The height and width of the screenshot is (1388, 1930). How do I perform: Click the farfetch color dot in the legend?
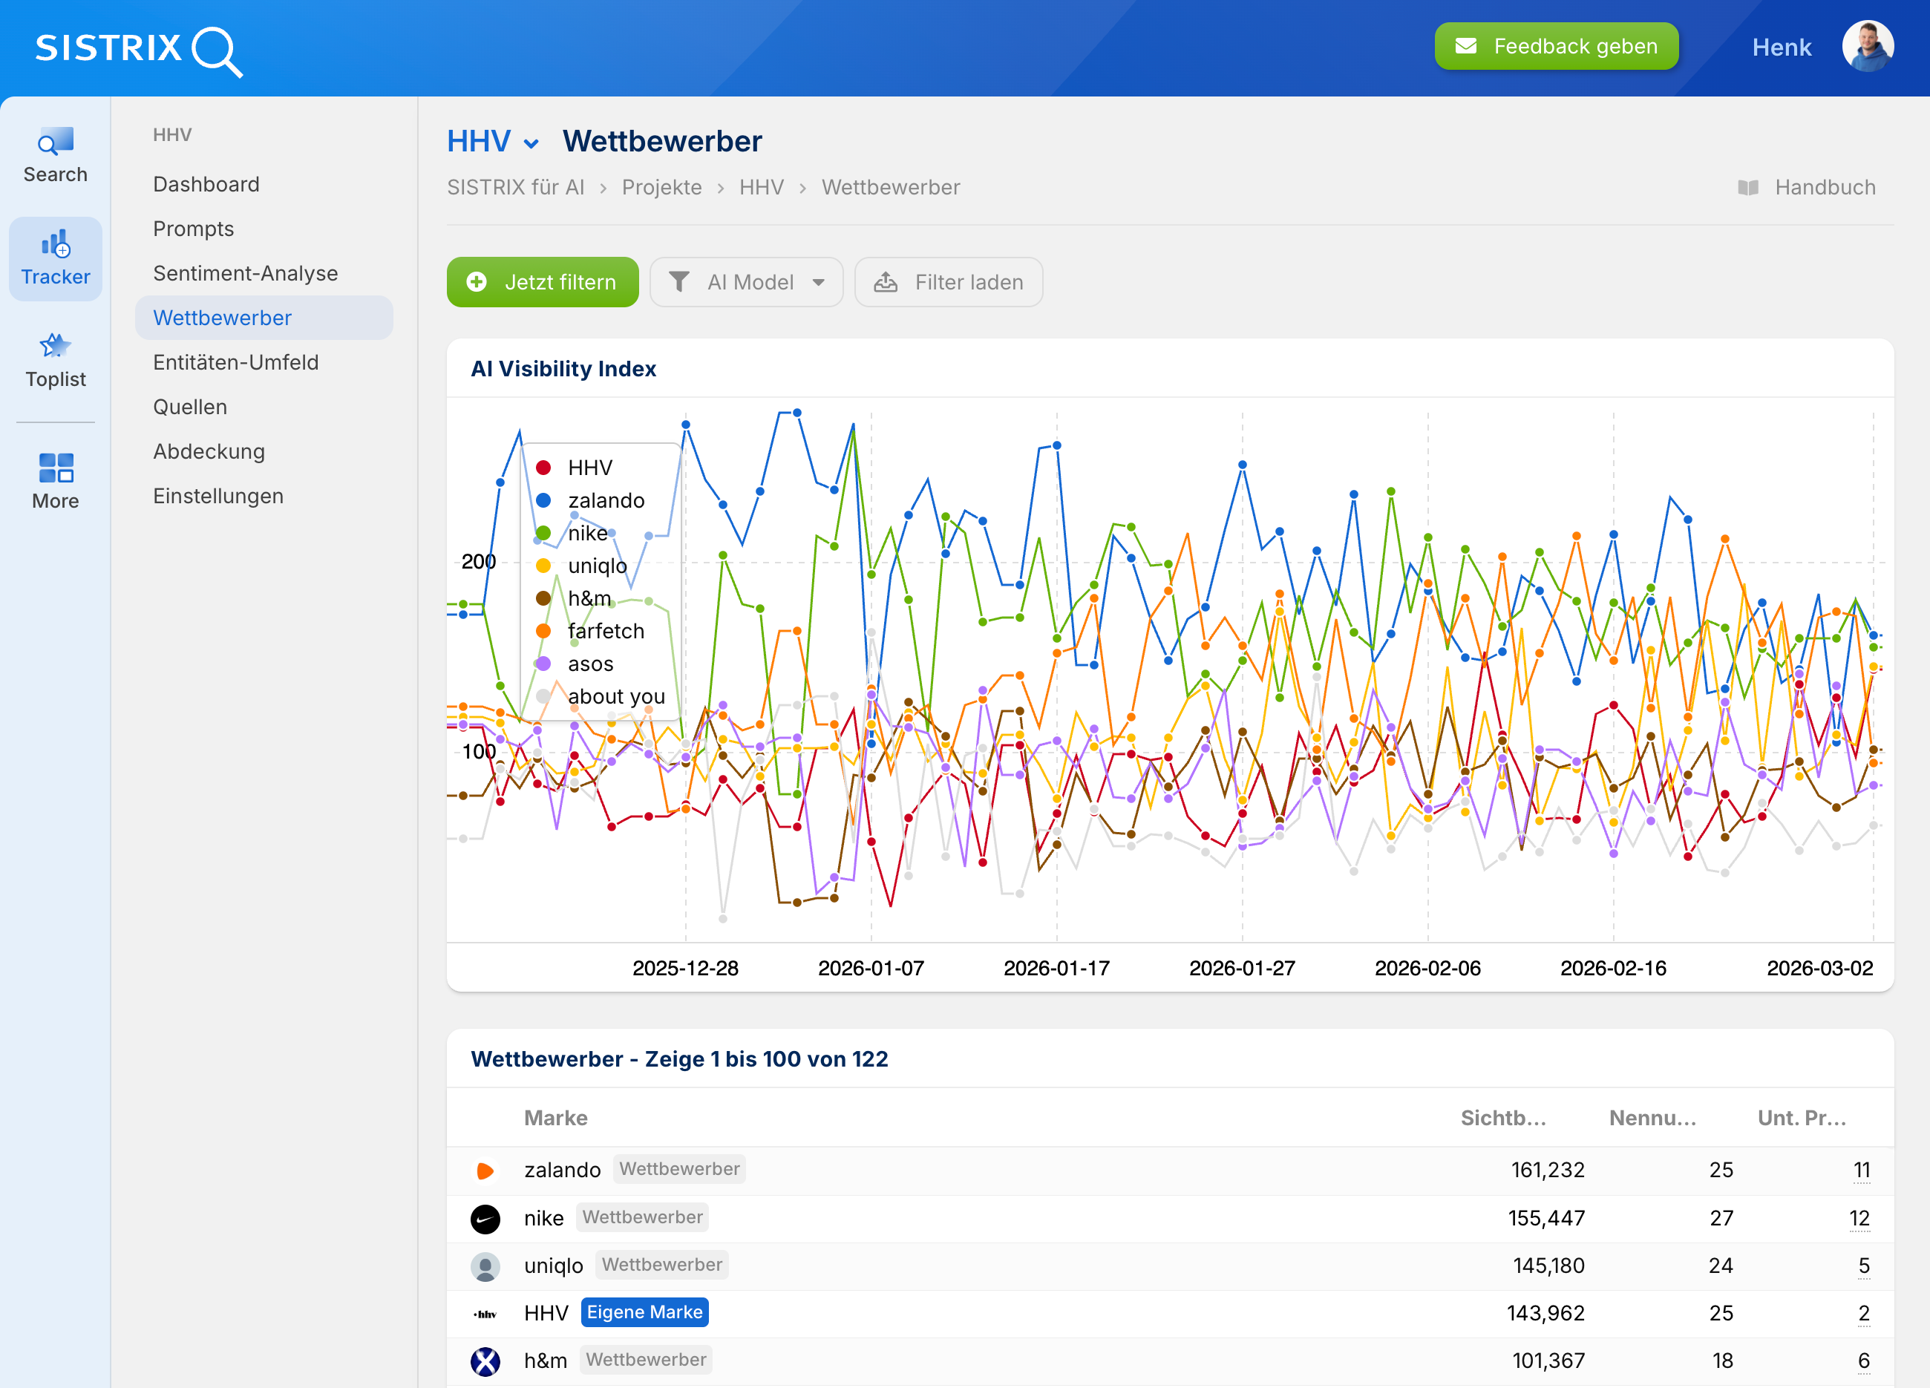[546, 632]
